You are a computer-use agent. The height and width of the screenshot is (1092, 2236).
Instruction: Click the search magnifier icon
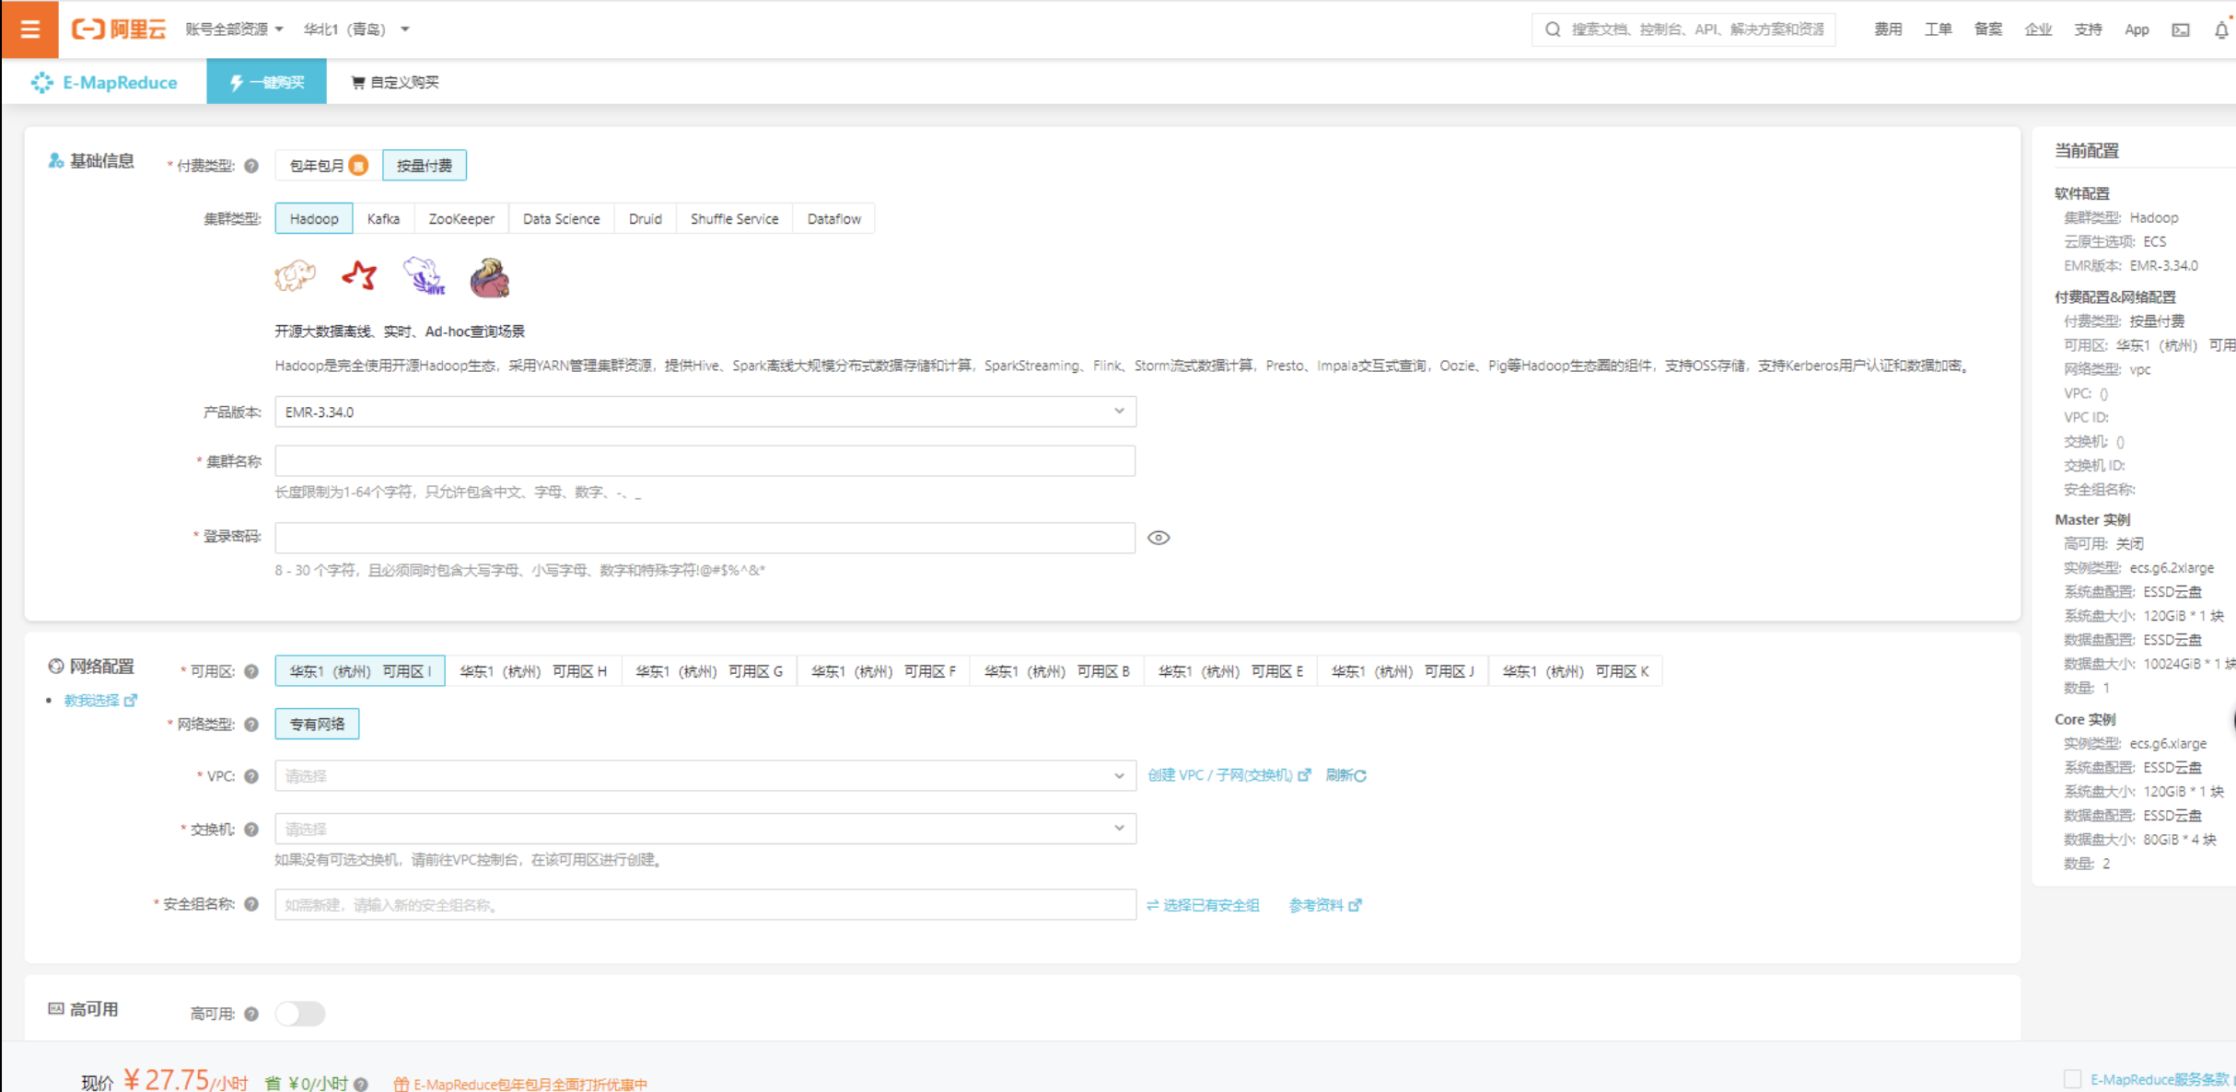click(1553, 29)
